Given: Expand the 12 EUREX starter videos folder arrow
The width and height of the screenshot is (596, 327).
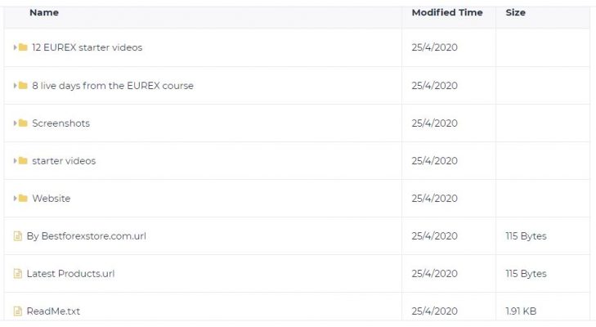Looking at the screenshot, I should (16, 47).
